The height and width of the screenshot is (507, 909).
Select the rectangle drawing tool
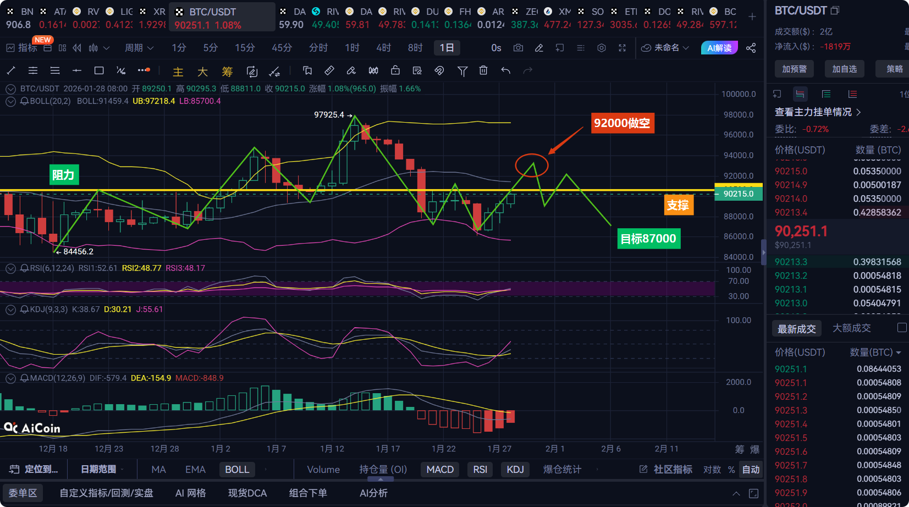point(99,70)
